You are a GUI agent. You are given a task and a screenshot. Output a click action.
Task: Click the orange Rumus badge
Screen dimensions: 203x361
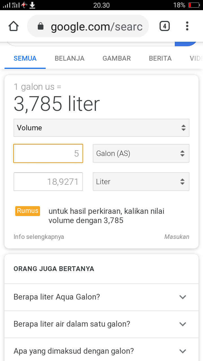coord(27,211)
